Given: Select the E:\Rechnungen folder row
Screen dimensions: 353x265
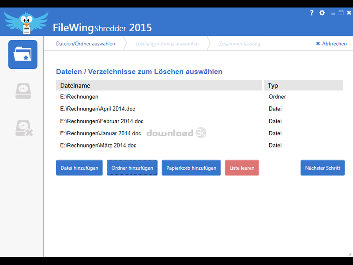Looking at the screenshot, I should coord(199,97).
